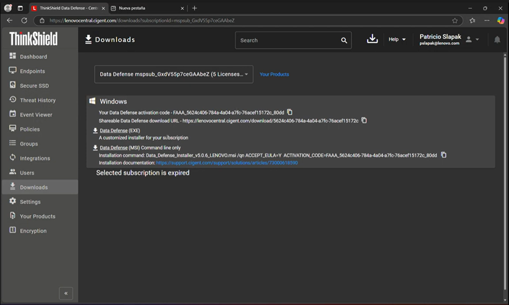Download Data Defense (MSI) link
509x305 pixels.
[114, 148]
